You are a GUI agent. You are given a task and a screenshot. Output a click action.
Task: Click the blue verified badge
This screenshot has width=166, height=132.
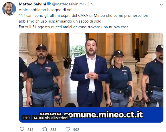[49, 4]
